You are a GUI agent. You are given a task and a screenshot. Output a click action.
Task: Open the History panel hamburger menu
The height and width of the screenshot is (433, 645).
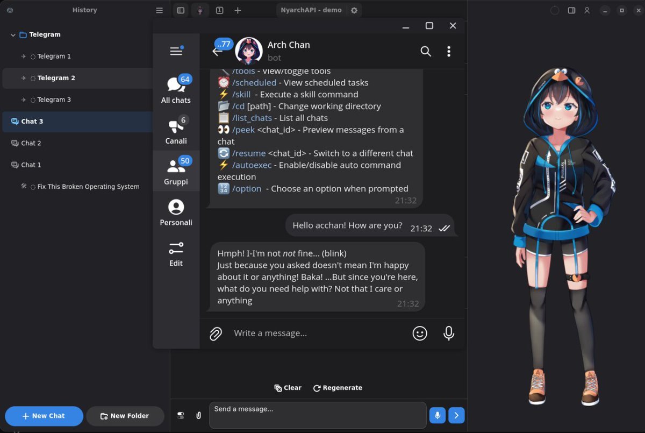pos(159,10)
